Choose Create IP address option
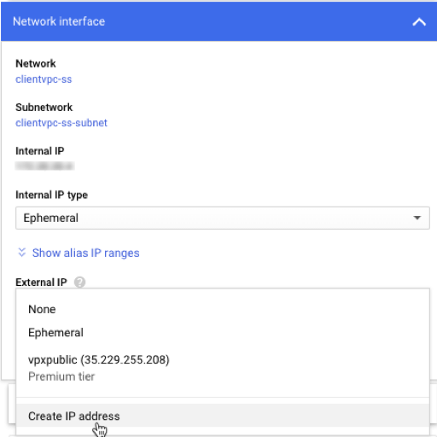 pyautogui.click(x=223, y=416)
